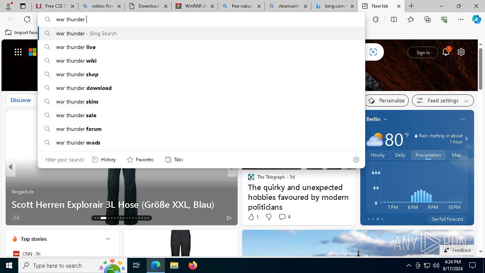Expand rain forecast arrow in weather card
The height and width of the screenshot is (273, 485).
pos(466,139)
